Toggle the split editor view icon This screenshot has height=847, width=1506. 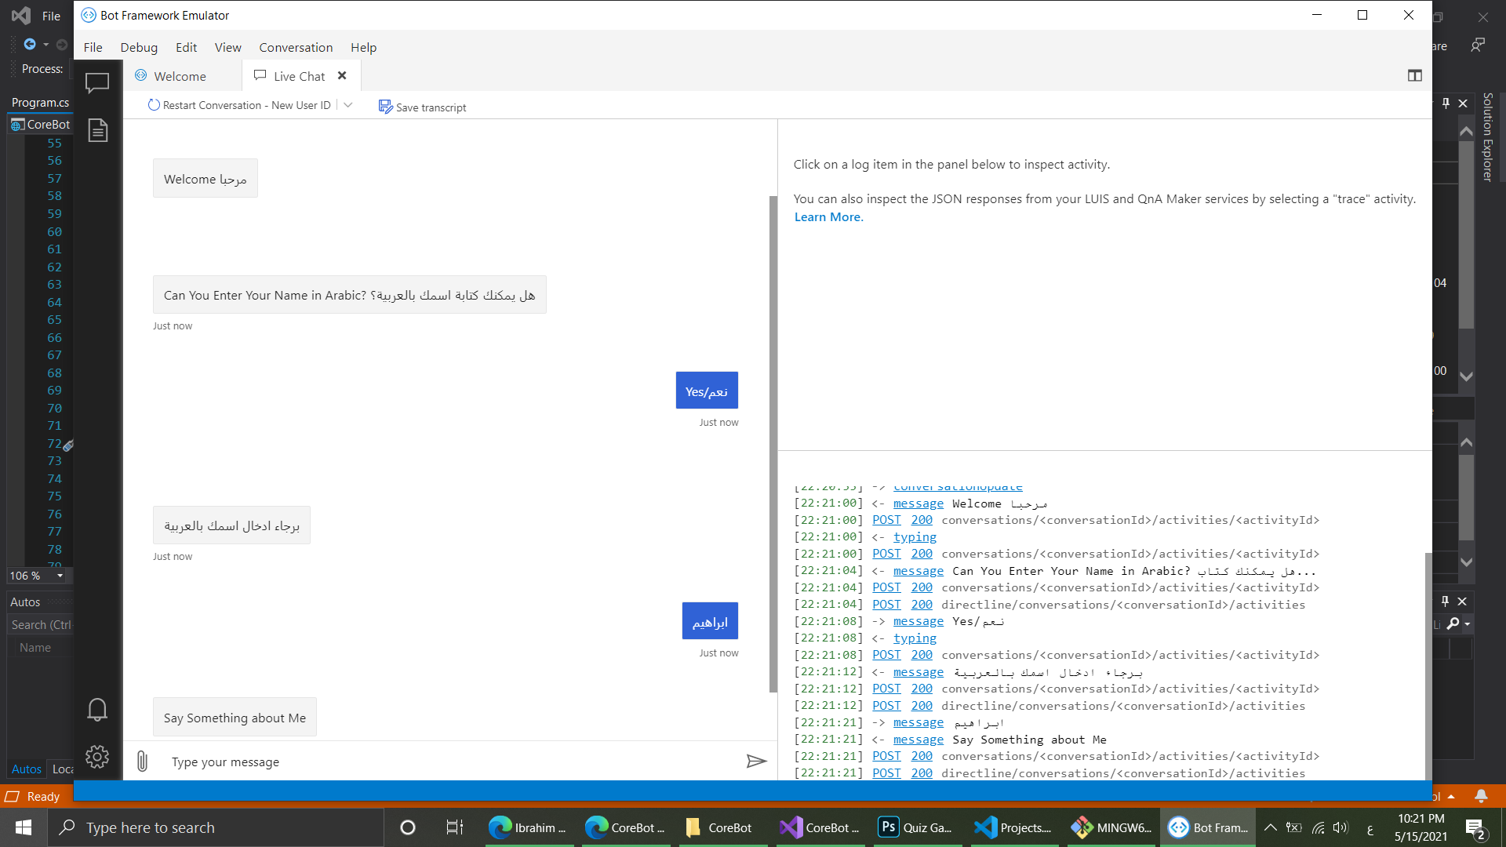pyautogui.click(x=1415, y=76)
